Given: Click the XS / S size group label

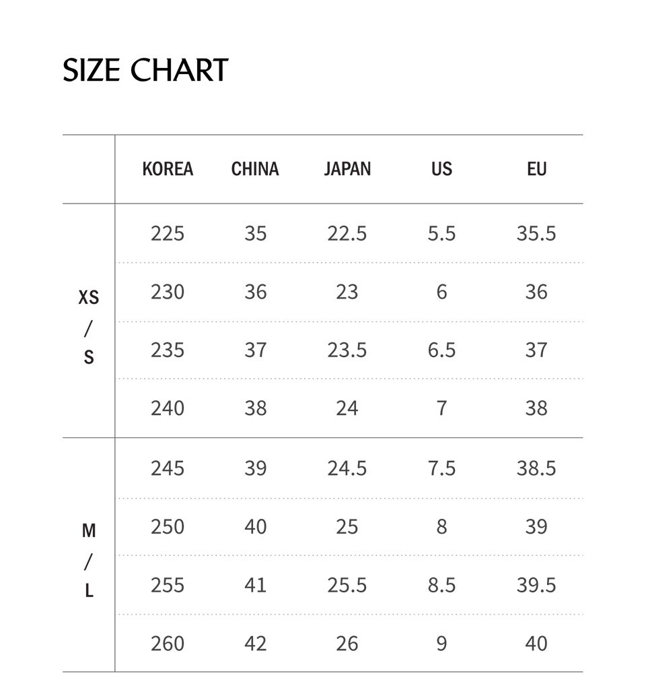Looking at the screenshot, I should pos(89,327).
